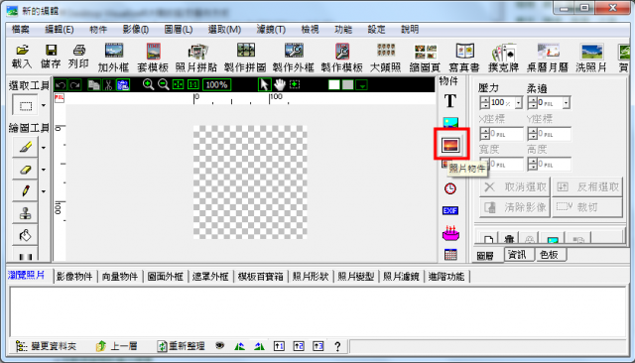The width and height of the screenshot is (635, 363).
Task: Click the 照片物件 photo object icon
Action: (x=450, y=145)
